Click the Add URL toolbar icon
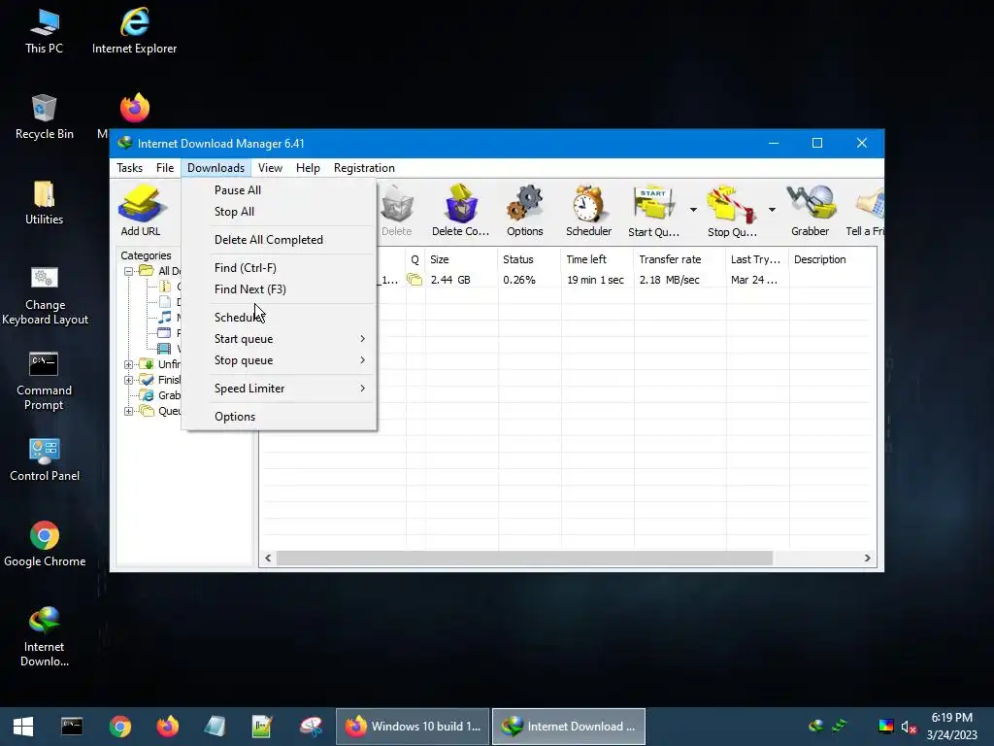Viewport: 994px width, 746px height. click(x=141, y=211)
